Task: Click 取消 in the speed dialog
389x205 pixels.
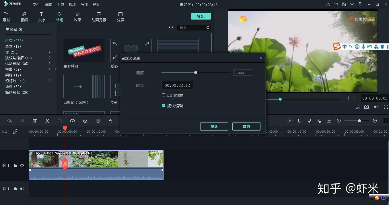Action: point(246,127)
